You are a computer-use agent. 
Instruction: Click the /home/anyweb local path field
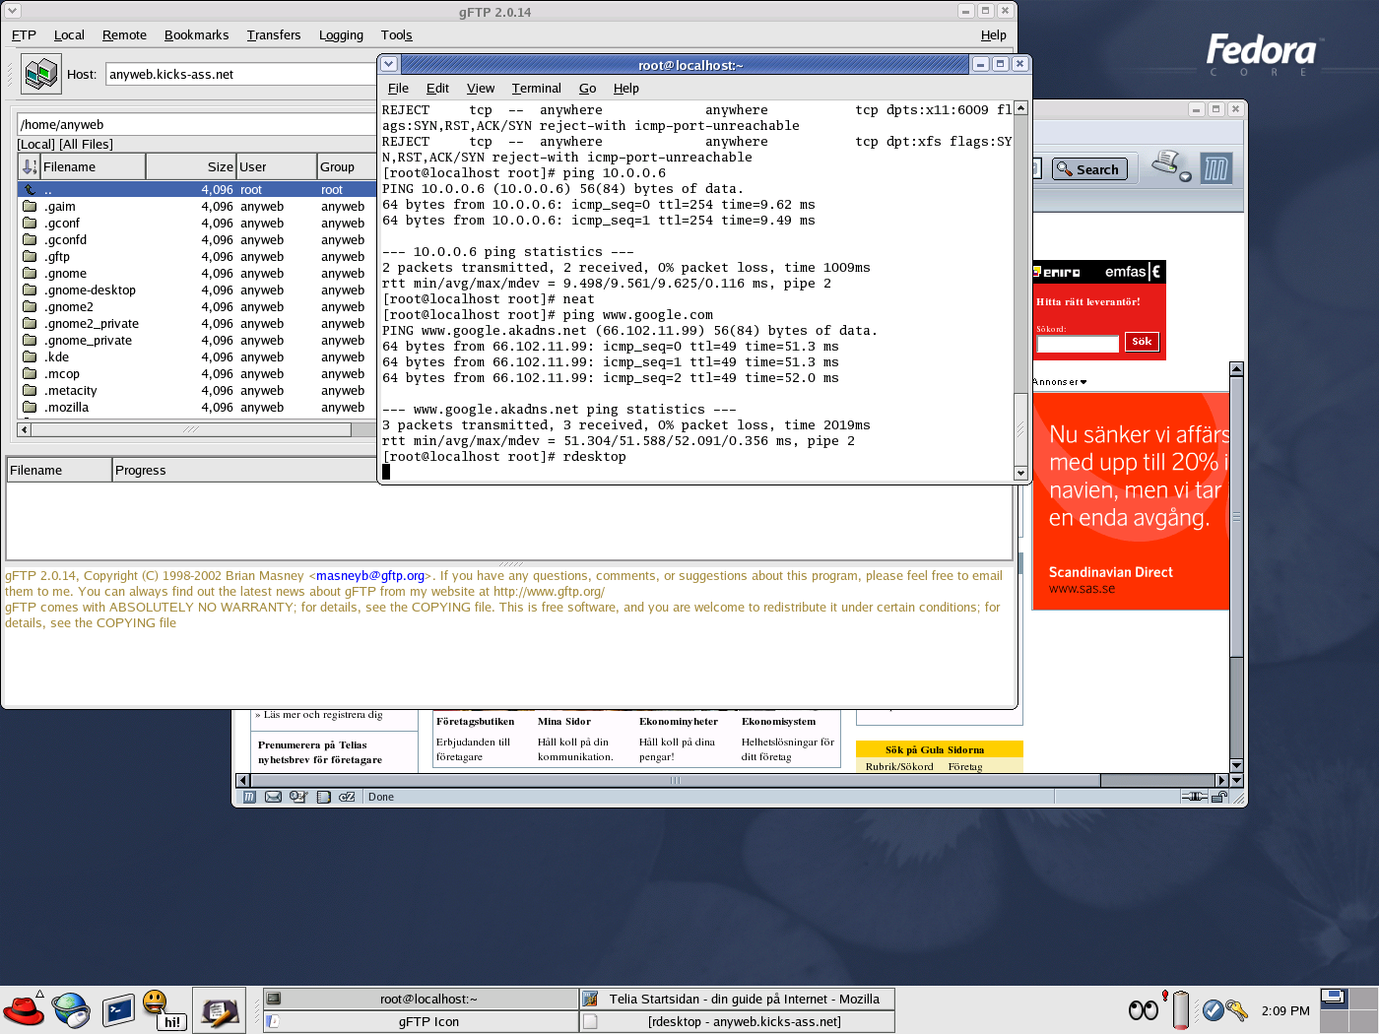pyautogui.click(x=197, y=124)
